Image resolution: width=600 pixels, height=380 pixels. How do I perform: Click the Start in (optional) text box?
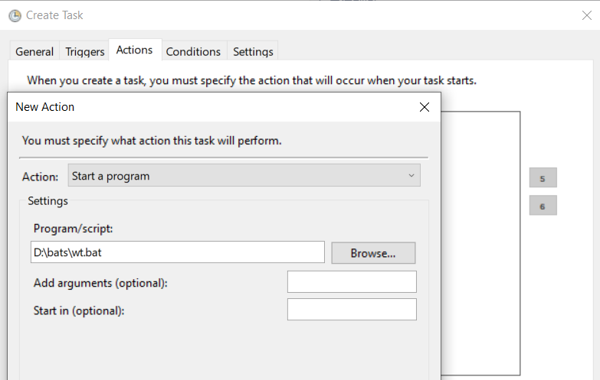coord(352,310)
